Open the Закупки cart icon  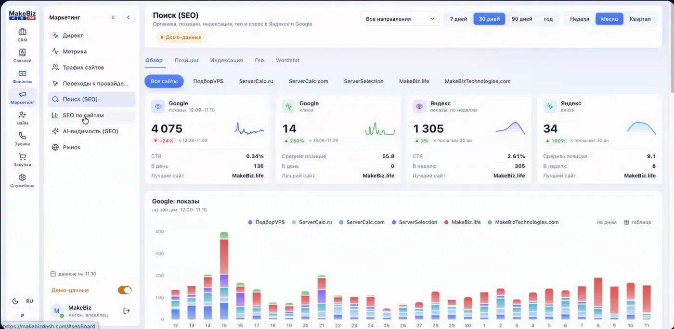[22, 157]
